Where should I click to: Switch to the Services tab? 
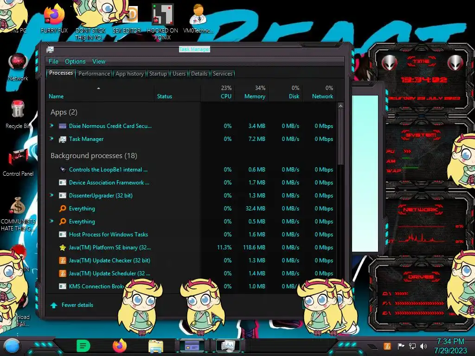click(x=223, y=74)
